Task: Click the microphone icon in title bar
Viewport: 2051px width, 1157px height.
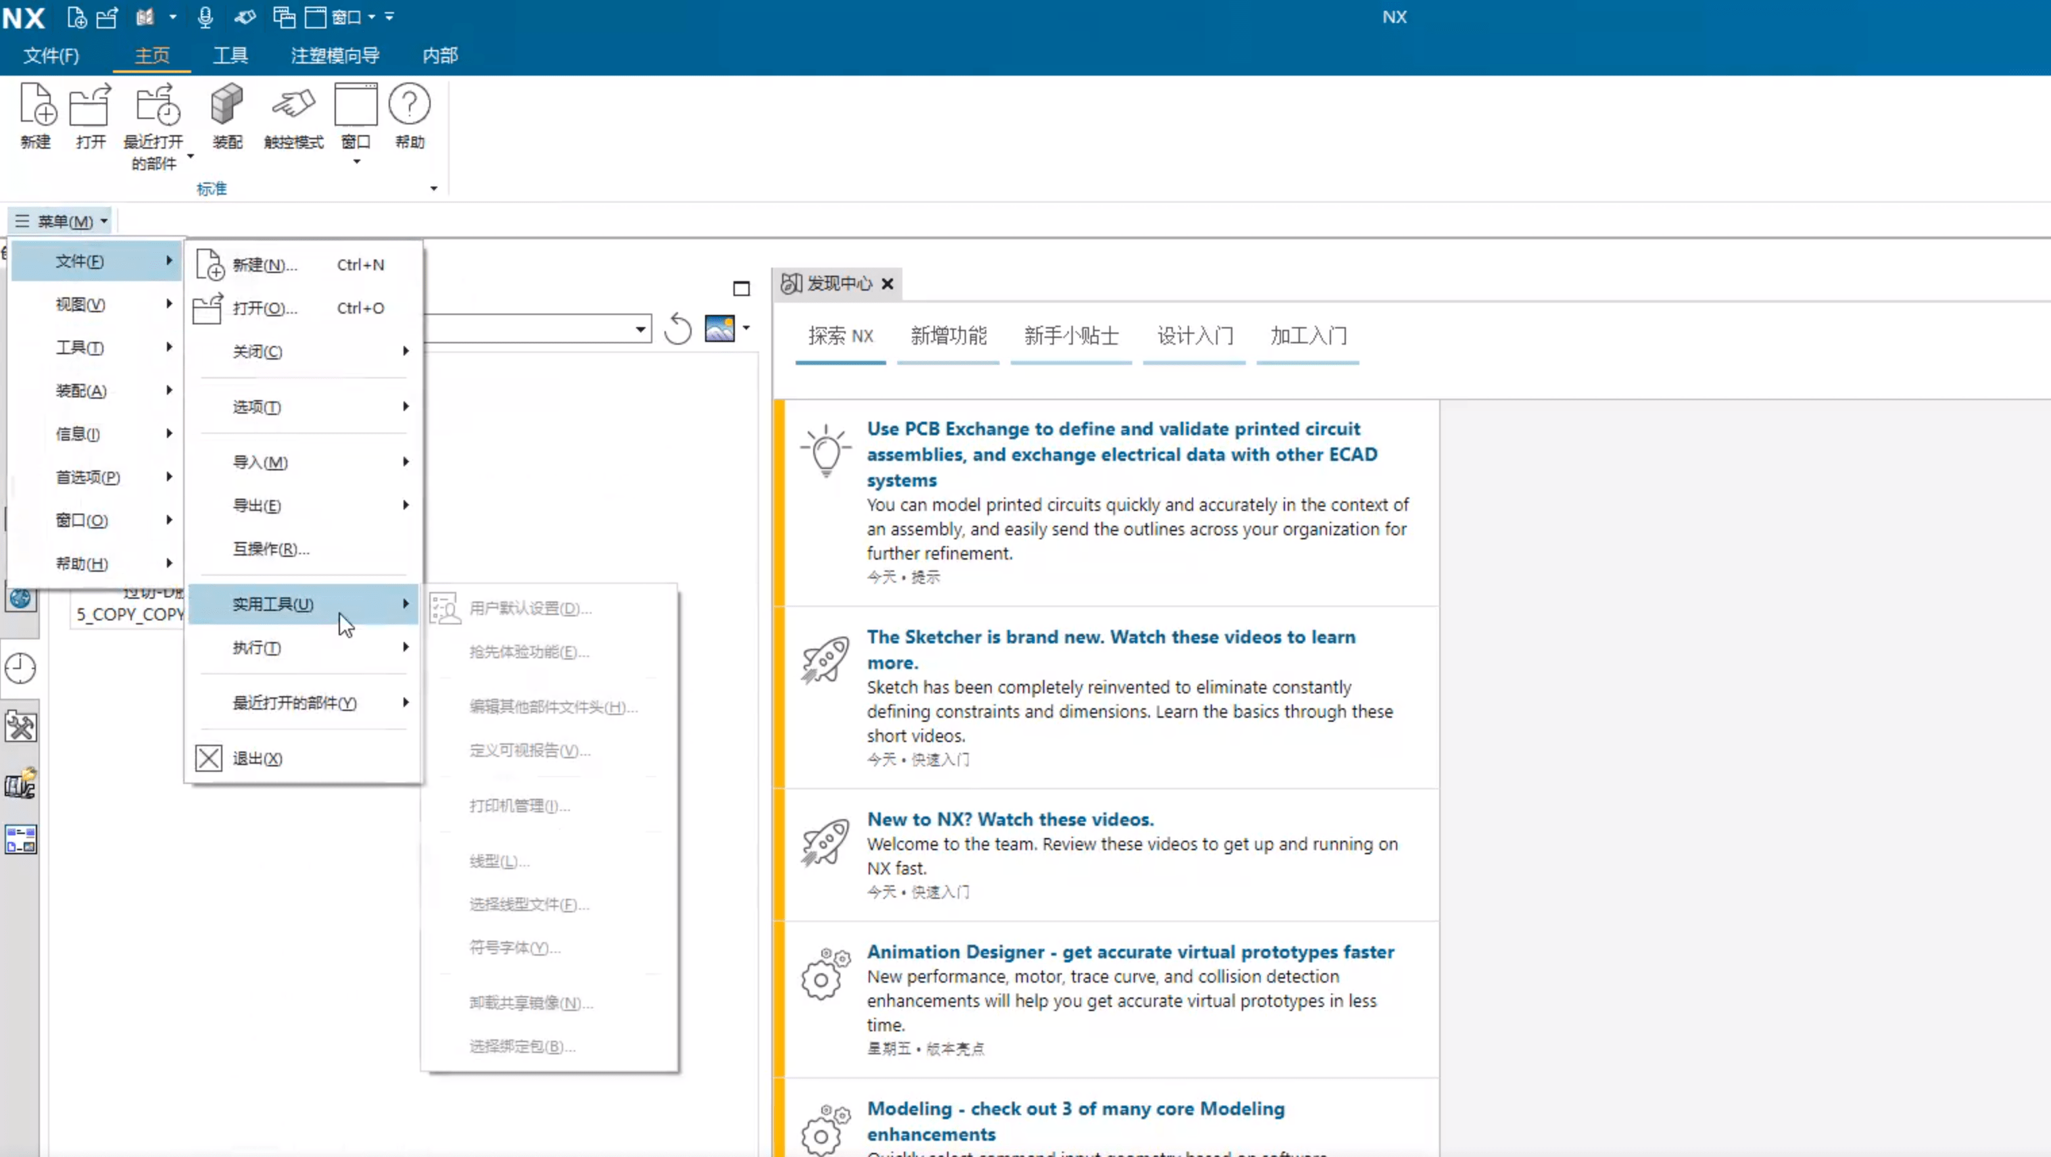Action: click(x=206, y=17)
